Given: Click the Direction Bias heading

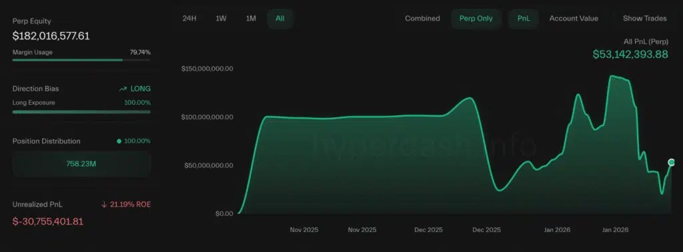Looking at the screenshot, I should [36, 89].
